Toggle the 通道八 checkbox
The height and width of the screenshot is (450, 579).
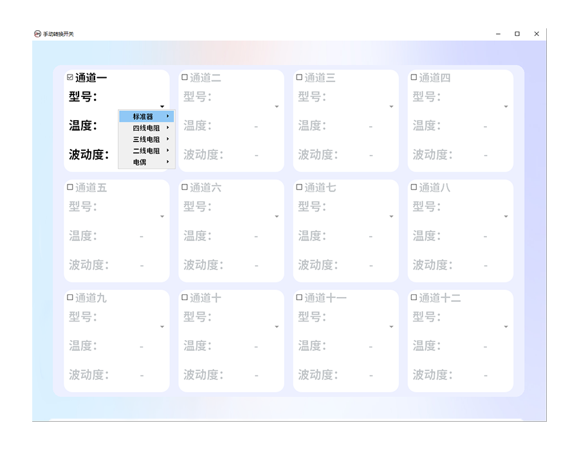412,187
